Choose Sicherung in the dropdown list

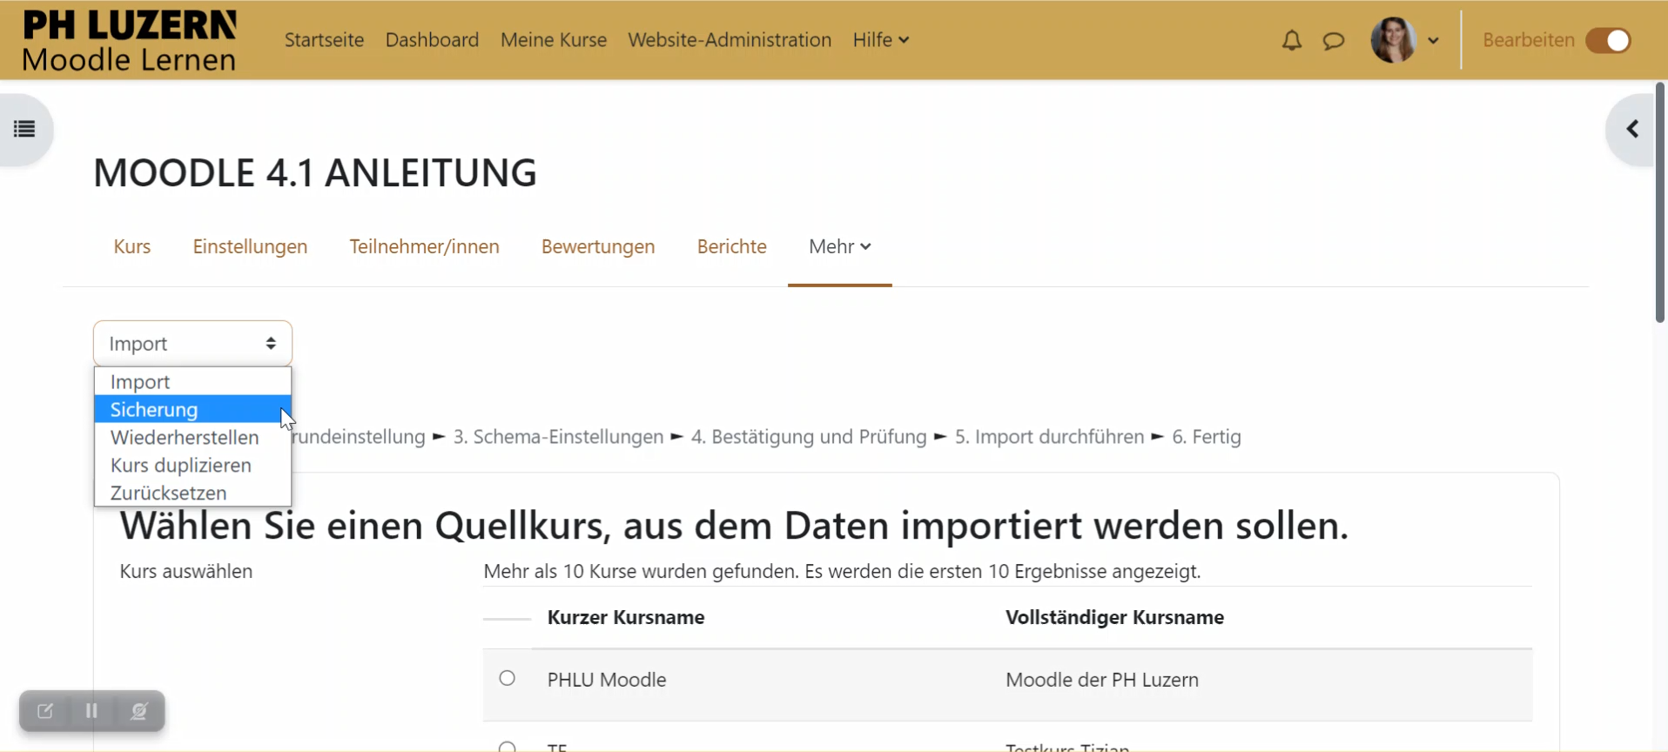coord(192,409)
